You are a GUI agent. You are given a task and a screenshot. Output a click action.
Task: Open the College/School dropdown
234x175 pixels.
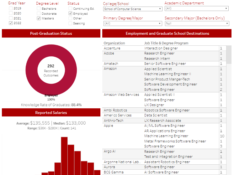[133, 9]
